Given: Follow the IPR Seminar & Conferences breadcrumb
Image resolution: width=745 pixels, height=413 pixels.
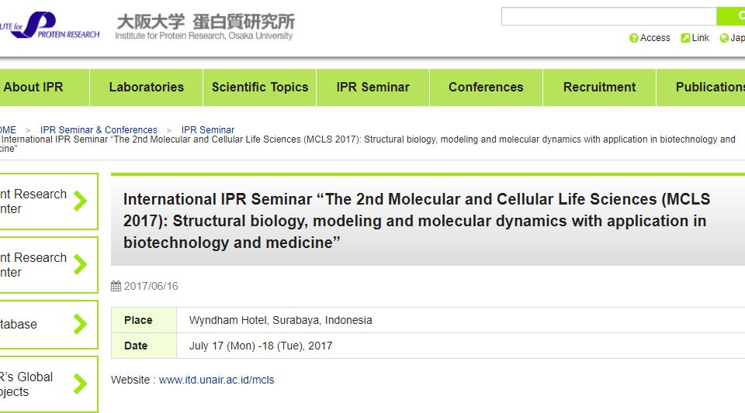Looking at the screenshot, I should click(99, 130).
